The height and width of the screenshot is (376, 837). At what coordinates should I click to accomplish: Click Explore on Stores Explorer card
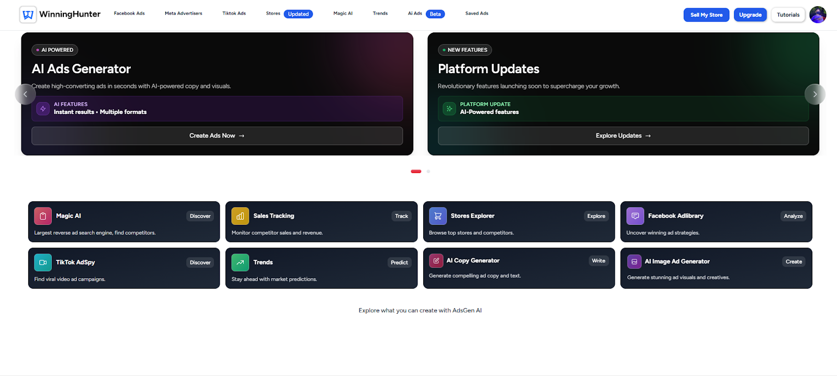(596, 216)
